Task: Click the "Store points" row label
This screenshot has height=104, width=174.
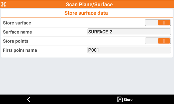Action: (16, 41)
